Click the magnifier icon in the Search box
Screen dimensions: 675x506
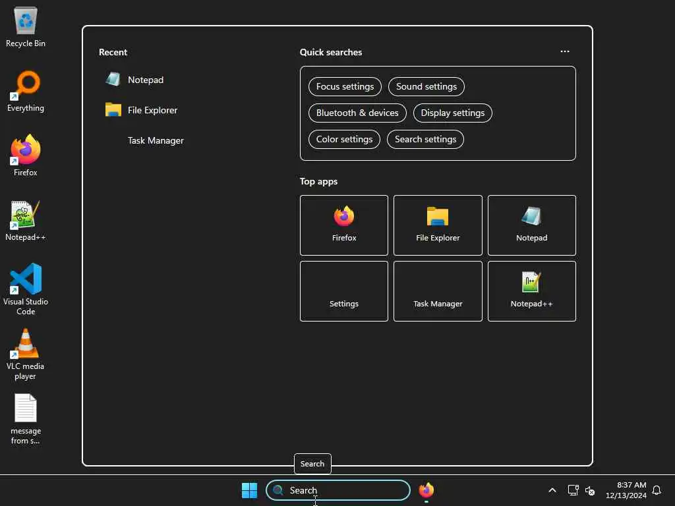(278, 490)
